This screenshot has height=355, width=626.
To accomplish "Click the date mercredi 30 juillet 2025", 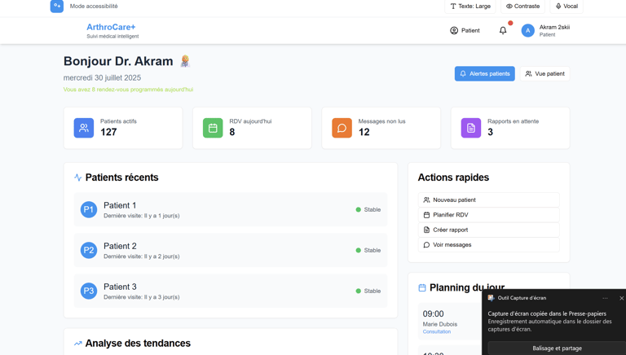I will click(x=102, y=78).
